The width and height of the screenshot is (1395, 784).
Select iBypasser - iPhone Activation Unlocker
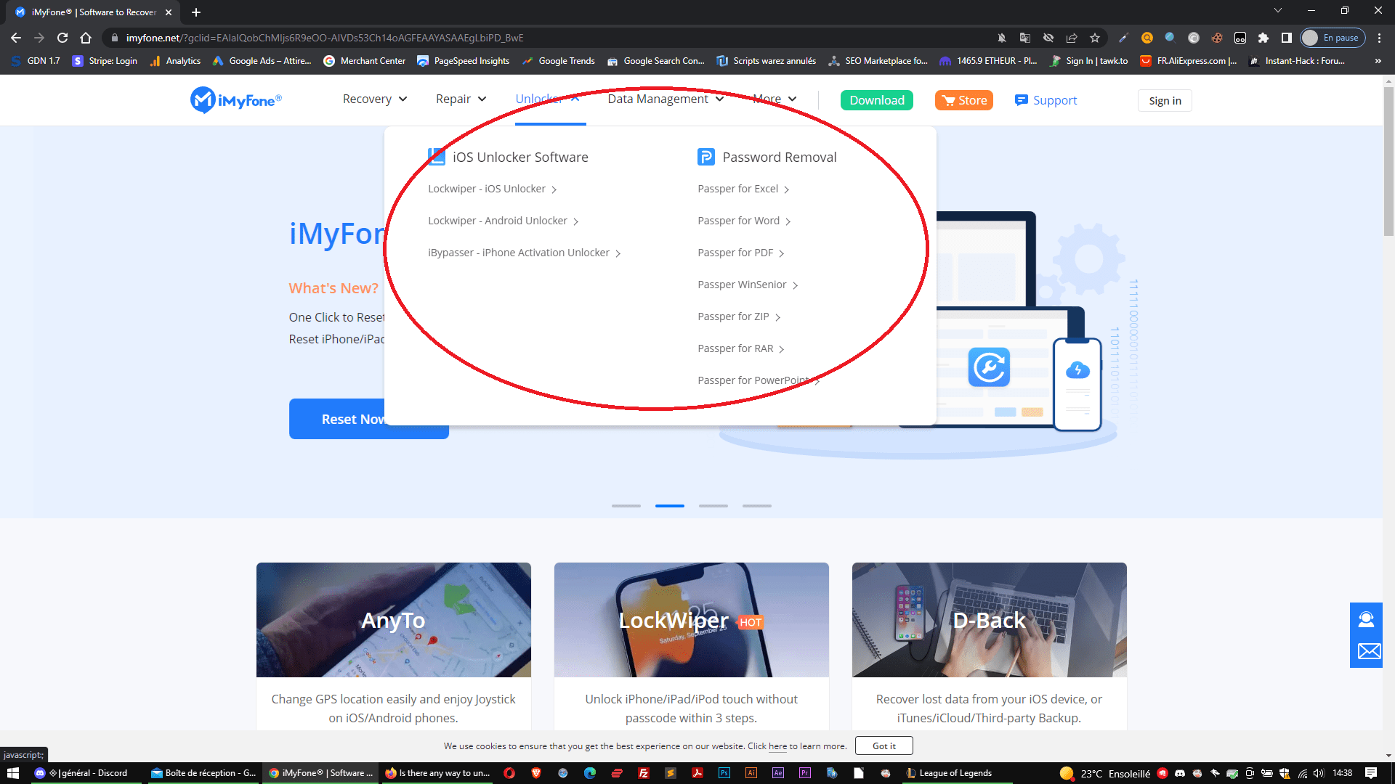[x=525, y=253]
